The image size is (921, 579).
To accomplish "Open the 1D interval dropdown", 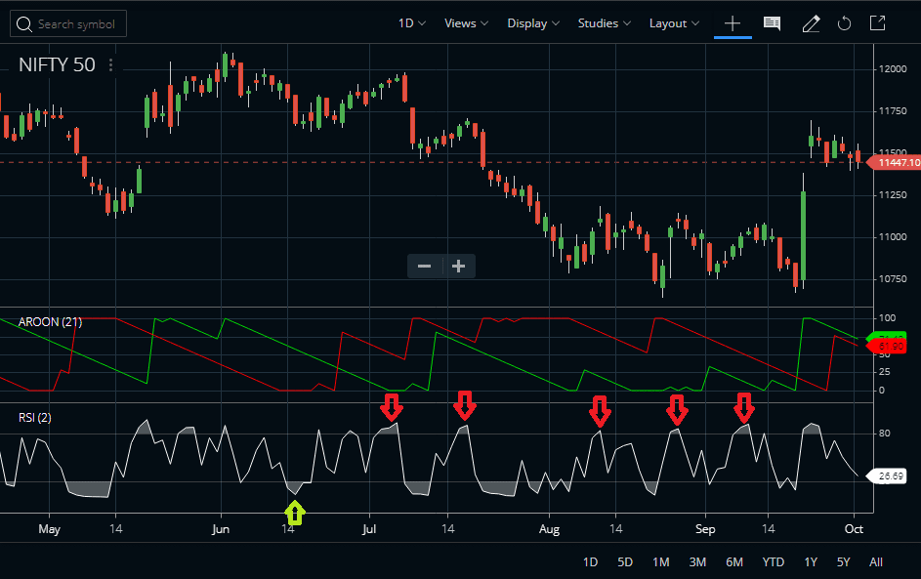I will (412, 23).
